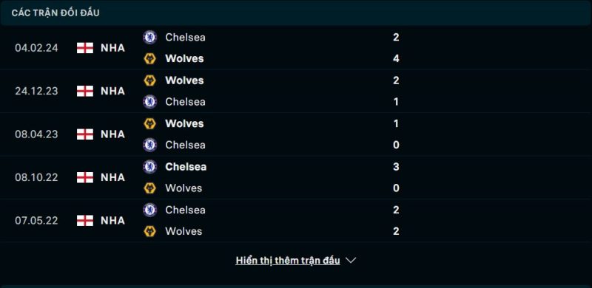Screen dimensions: 592x288
Task: Click Wolves crest in 24.12.23 match
Action: [x=150, y=80]
